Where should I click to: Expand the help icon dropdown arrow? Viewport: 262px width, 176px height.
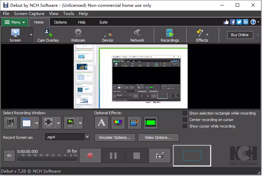[258, 22]
